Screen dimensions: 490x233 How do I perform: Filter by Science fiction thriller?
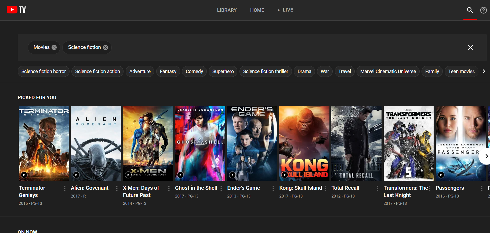tap(266, 71)
